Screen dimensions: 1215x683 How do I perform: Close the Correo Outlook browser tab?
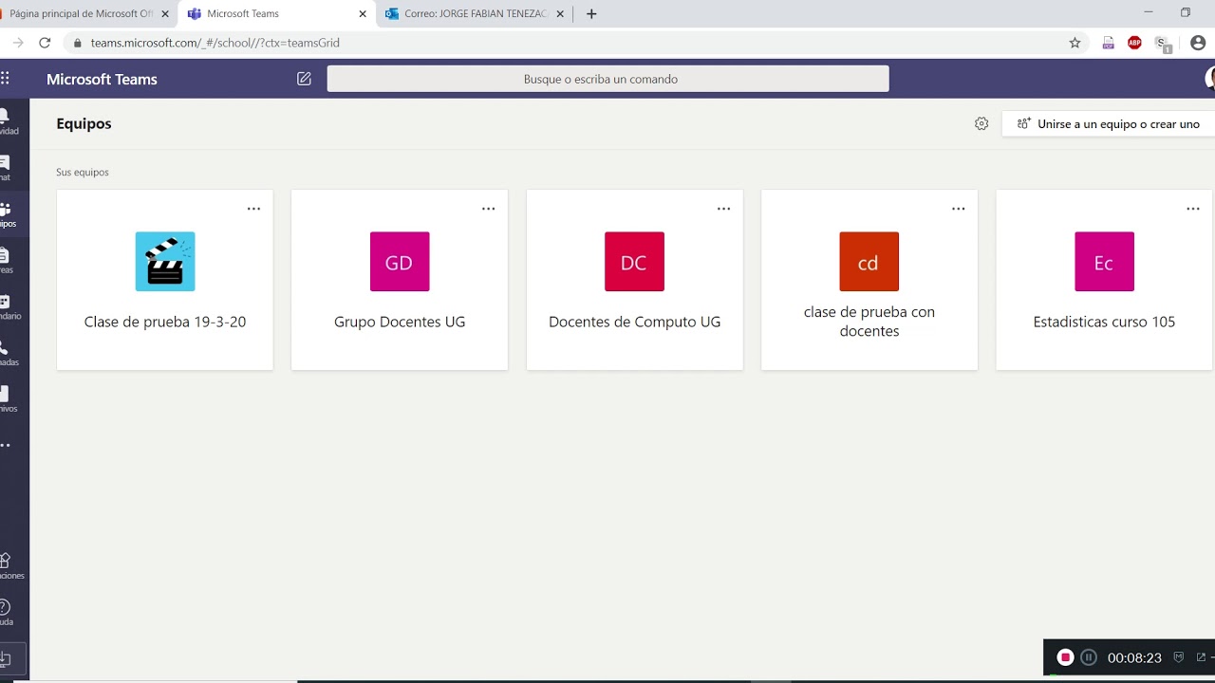point(560,14)
